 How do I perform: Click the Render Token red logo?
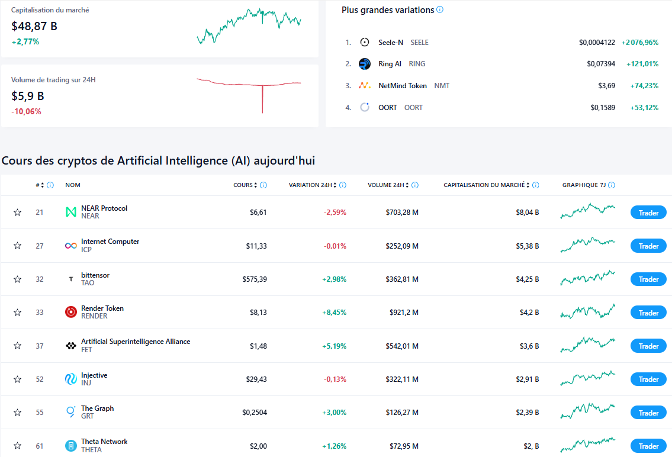pyautogui.click(x=71, y=312)
